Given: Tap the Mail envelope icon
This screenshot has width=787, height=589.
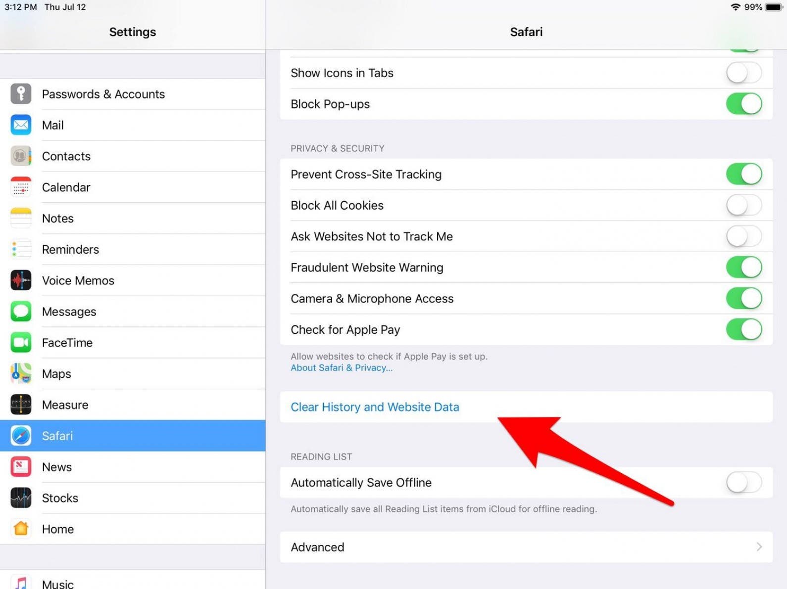Looking at the screenshot, I should pos(21,125).
